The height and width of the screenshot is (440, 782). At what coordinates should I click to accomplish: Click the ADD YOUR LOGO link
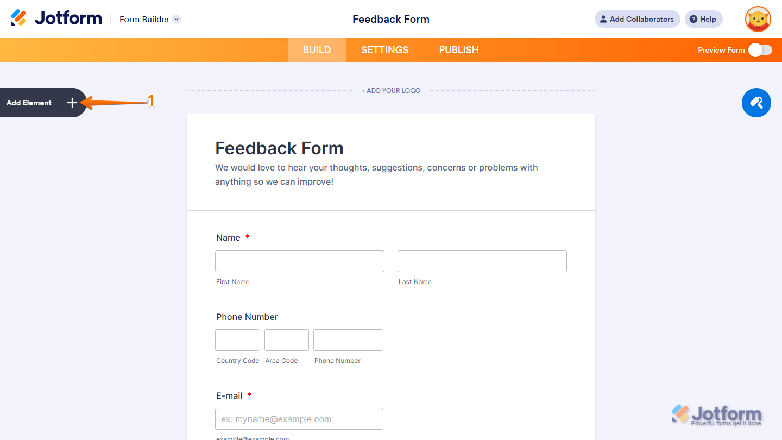[391, 90]
